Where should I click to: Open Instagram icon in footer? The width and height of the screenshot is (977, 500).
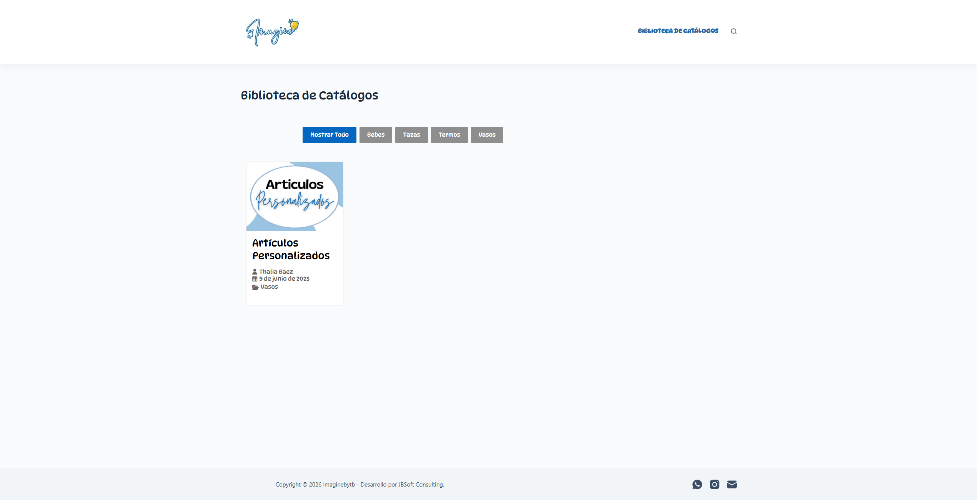coord(714,484)
